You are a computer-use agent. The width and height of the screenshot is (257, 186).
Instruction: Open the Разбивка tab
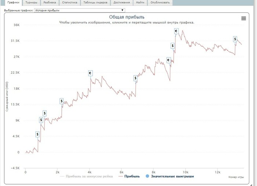point(50,3)
